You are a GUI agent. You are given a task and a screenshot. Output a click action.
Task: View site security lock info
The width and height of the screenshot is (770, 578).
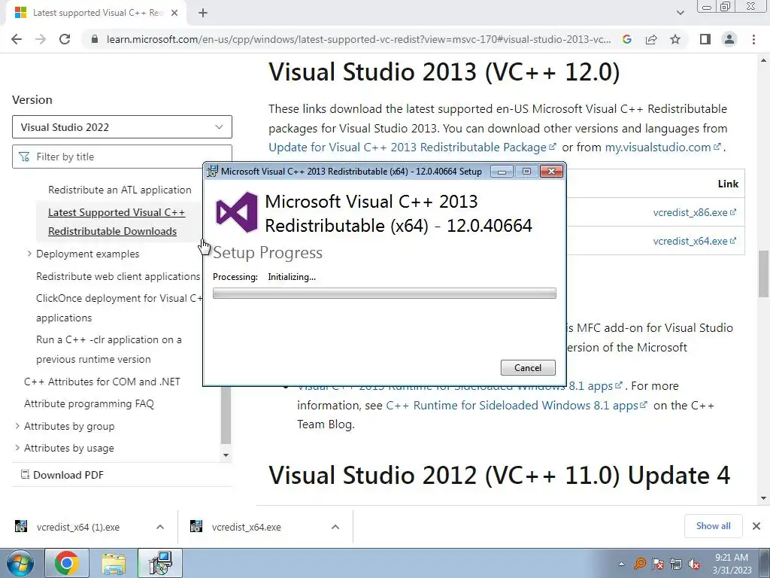(95, 39)
